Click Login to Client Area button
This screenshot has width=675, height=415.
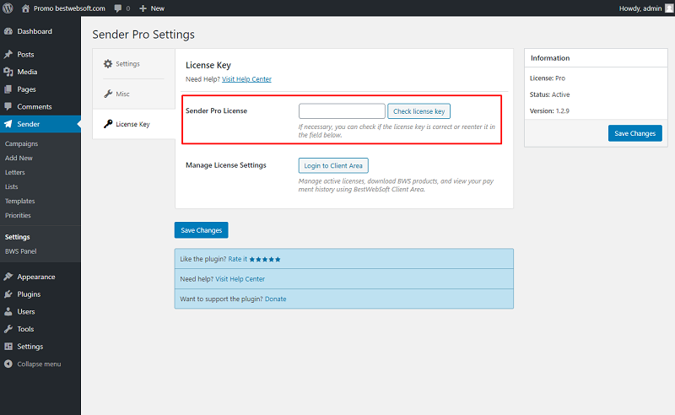pyautogui.click(x=333, y=165)
